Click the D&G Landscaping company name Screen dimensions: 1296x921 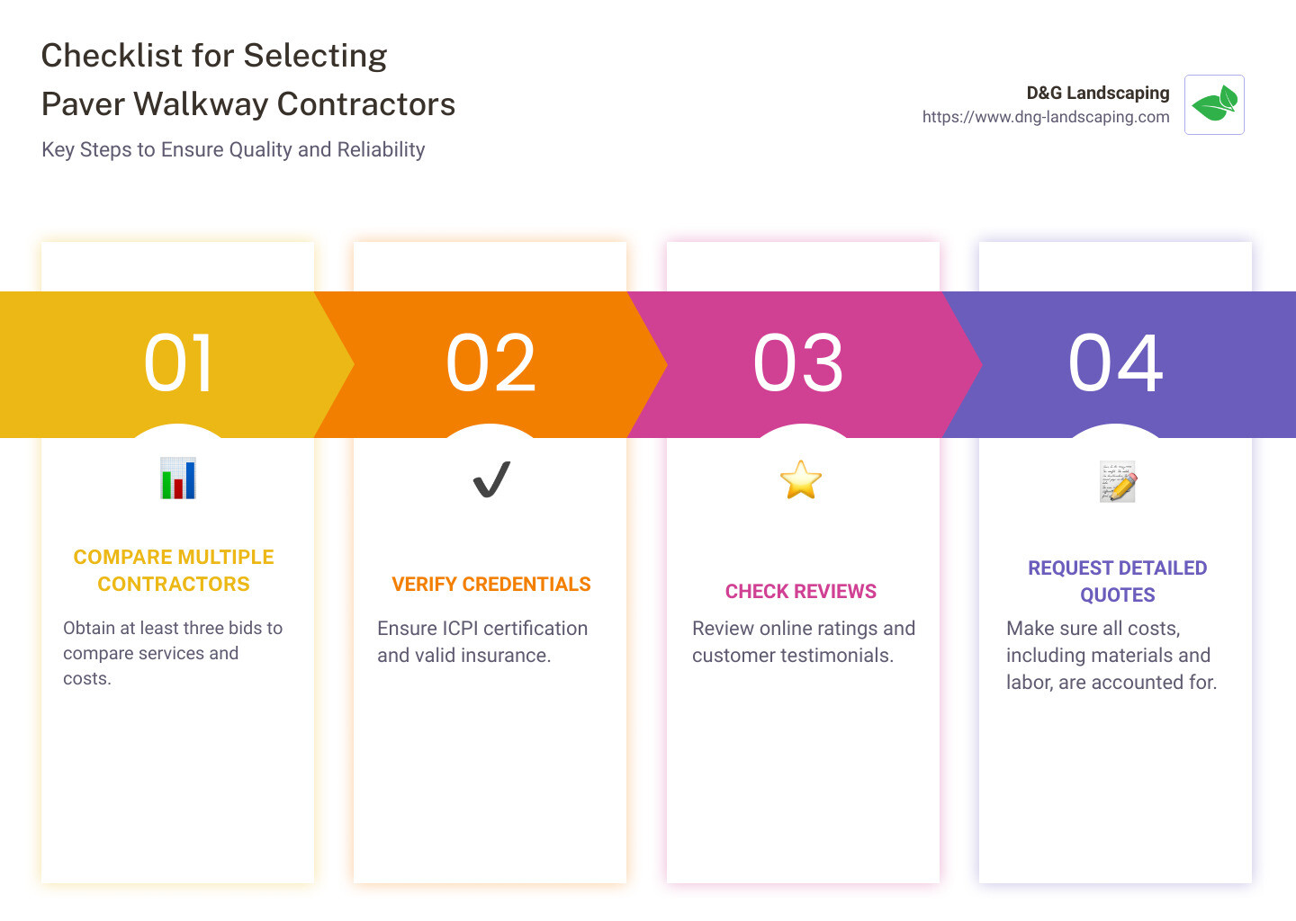click(1097, 93)
